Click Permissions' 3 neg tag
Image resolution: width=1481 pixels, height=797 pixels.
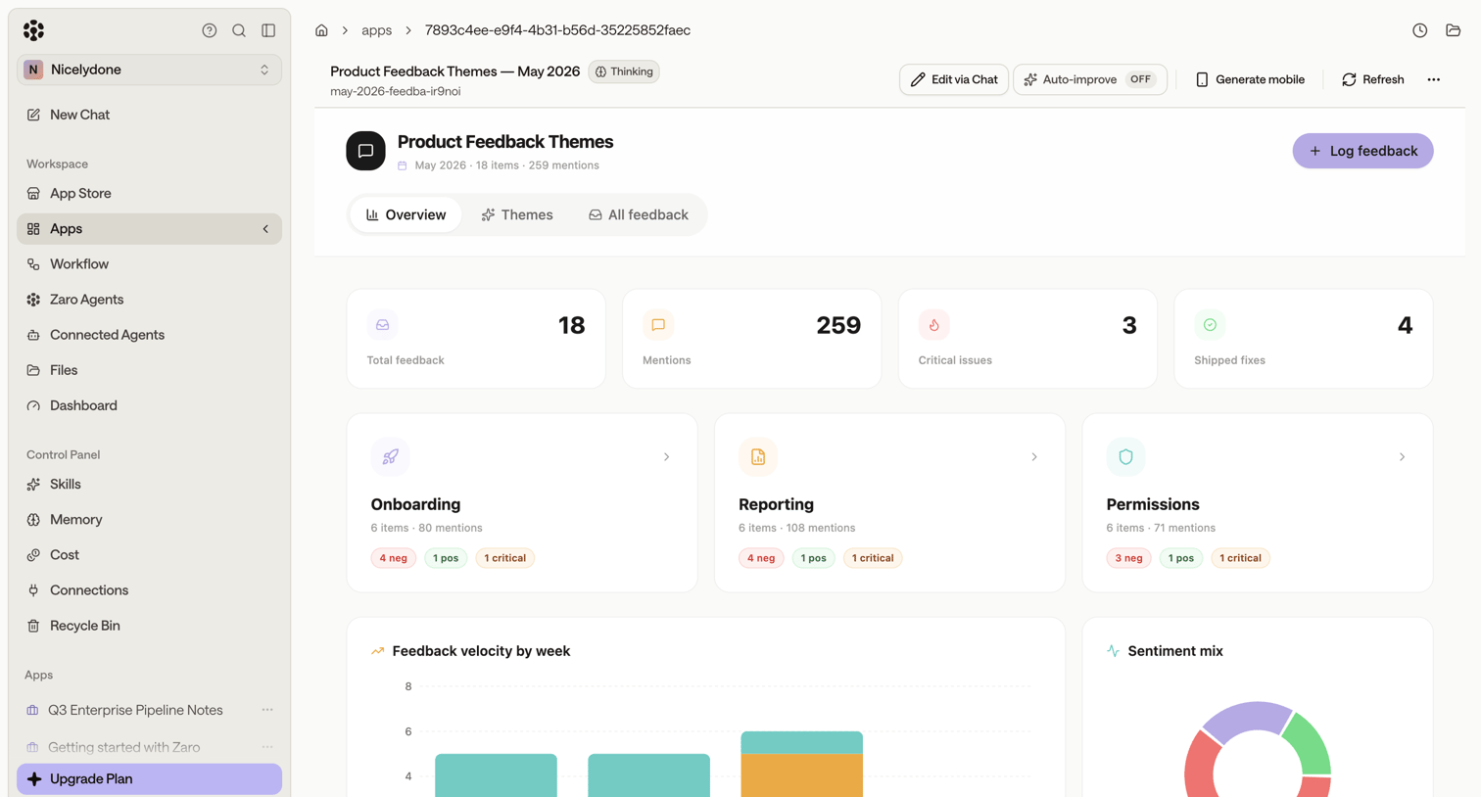(1128, 558)
